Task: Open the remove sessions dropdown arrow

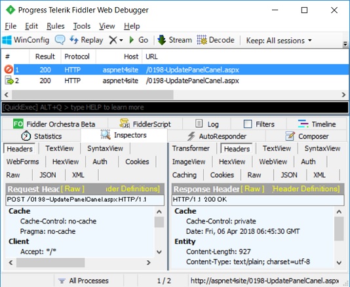Action: (x=121, y=41)
